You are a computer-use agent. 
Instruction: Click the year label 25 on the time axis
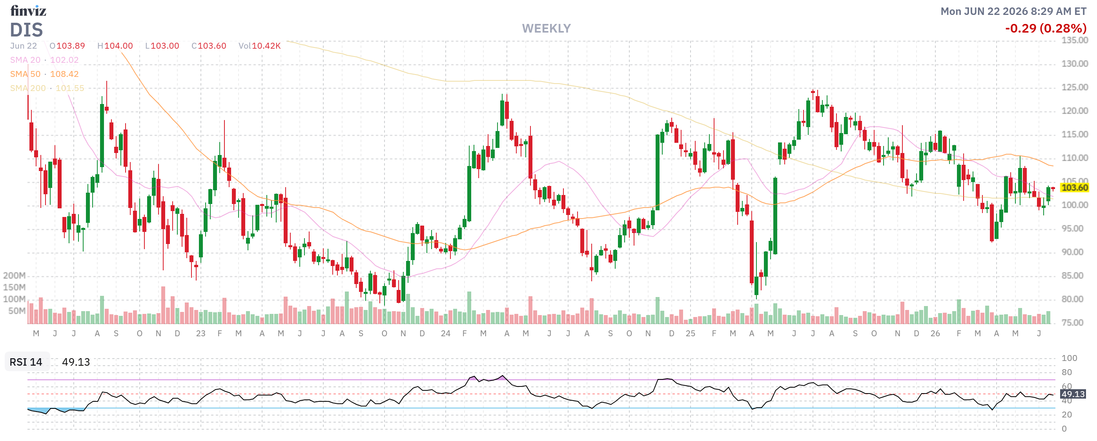click(x=690, y=334)
